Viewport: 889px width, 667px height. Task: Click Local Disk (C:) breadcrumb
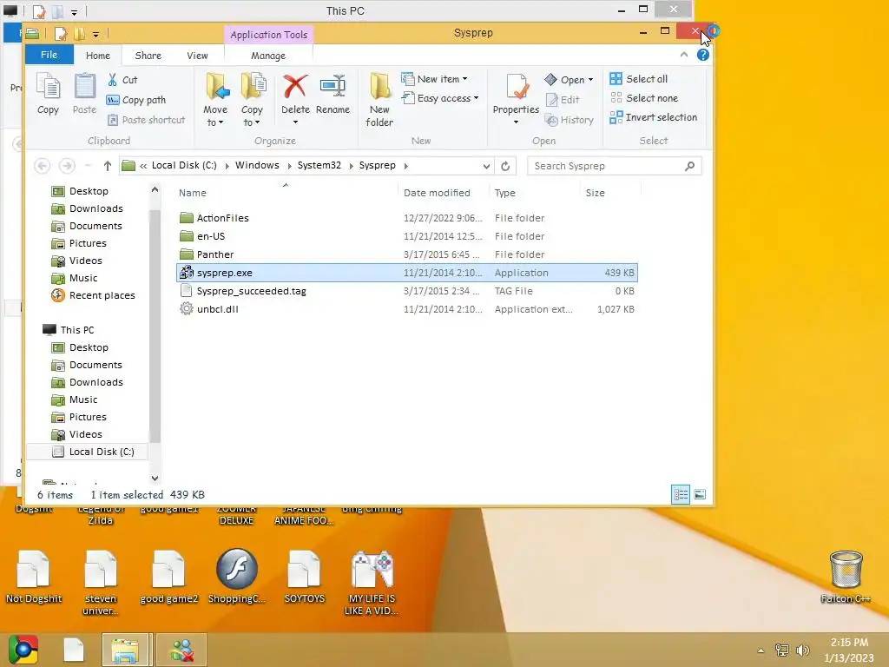(x=184, y=165)
